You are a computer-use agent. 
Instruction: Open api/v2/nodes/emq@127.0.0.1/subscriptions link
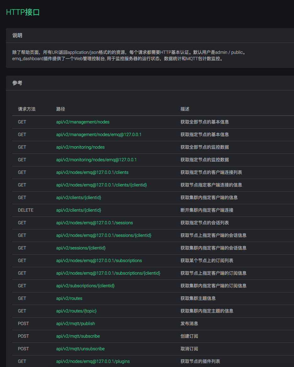[x=99, y=261]
